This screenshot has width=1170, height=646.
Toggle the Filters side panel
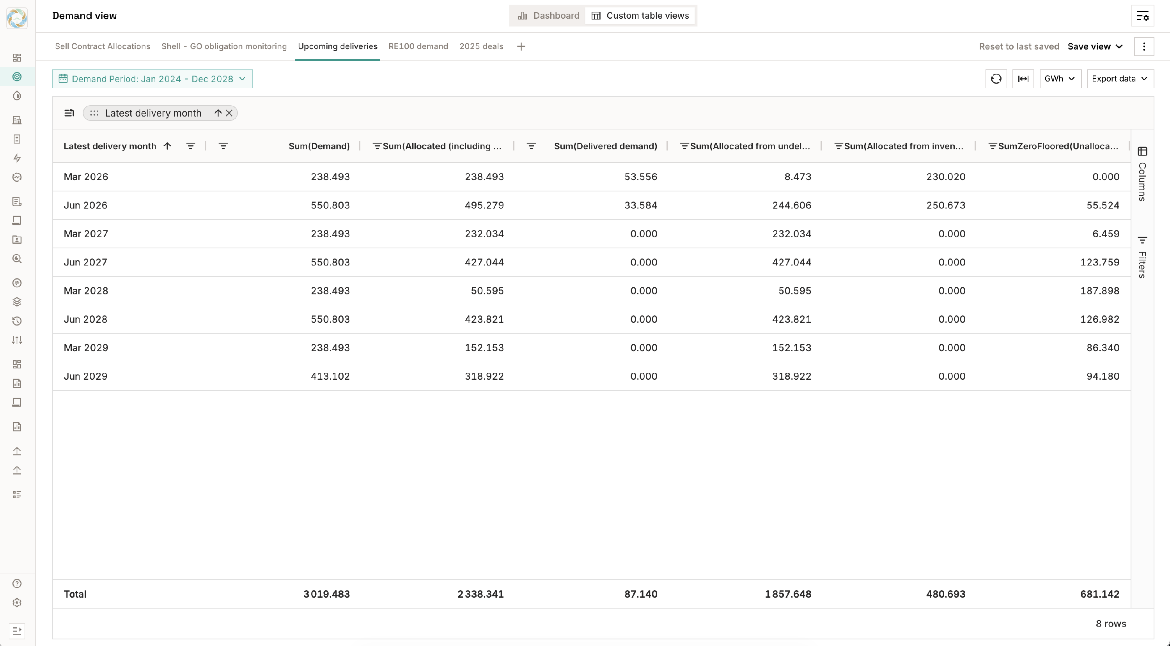point(1142,257)
